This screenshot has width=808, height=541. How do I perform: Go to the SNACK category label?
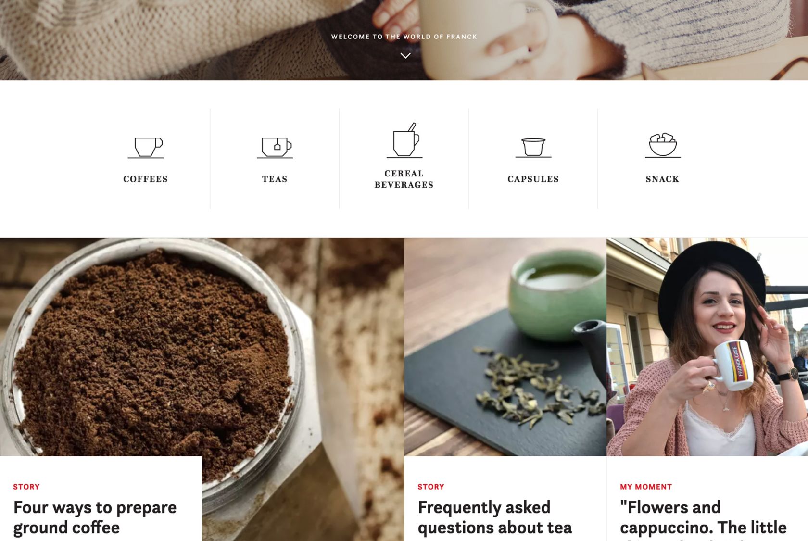tap(663, 179)
